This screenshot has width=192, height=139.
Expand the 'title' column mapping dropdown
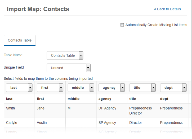(x=142, y=88)
